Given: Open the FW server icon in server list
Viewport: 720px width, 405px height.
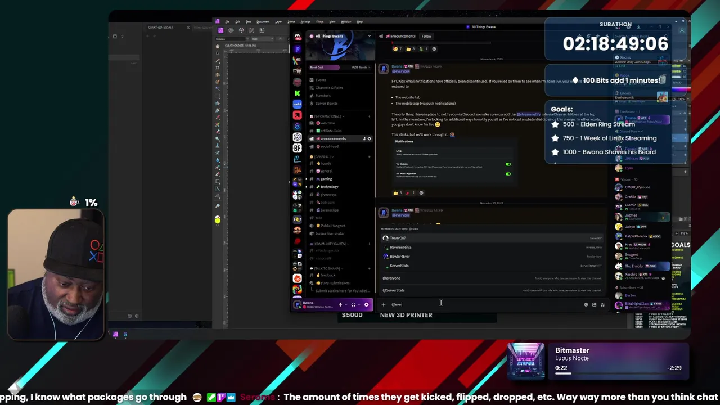Looking at the screenshot, I should [297, 71].
